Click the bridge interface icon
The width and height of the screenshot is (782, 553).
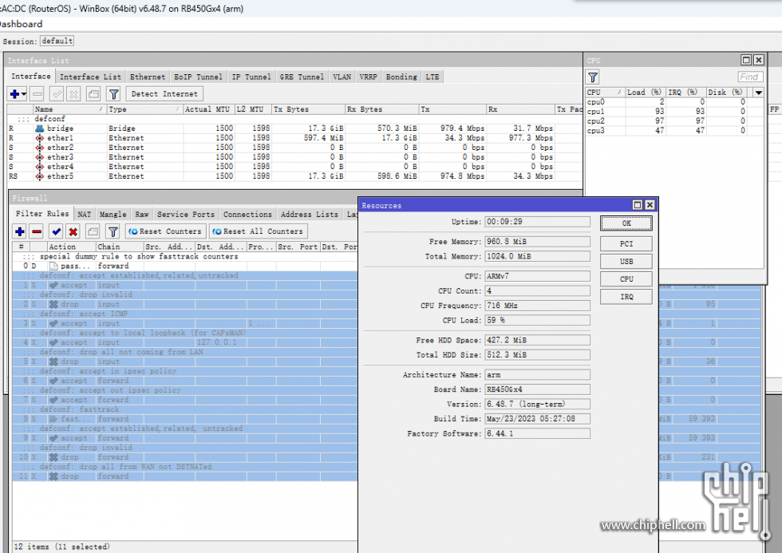click(x=39, y=128)
